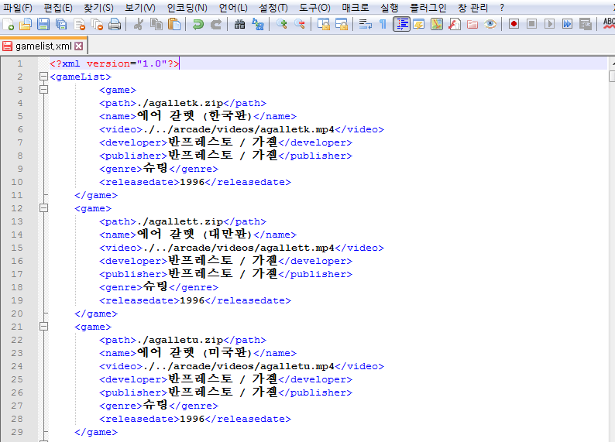Open the 플러그인 menu
Screen dimensions: 615x442
(428, 8)
